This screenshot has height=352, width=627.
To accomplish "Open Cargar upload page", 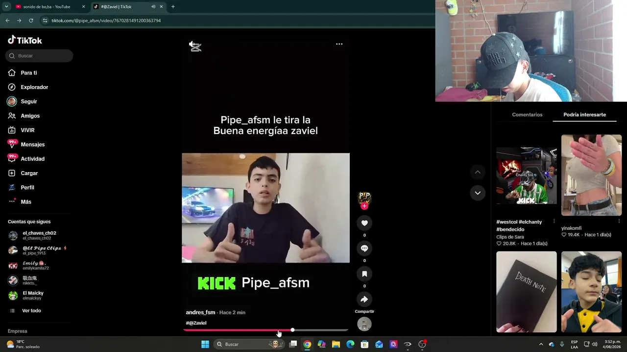I will pos(29,173).
